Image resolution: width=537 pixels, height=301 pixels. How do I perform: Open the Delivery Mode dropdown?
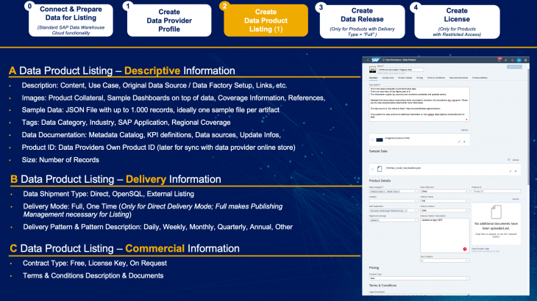pyautogui.click(x=444, y=201)
